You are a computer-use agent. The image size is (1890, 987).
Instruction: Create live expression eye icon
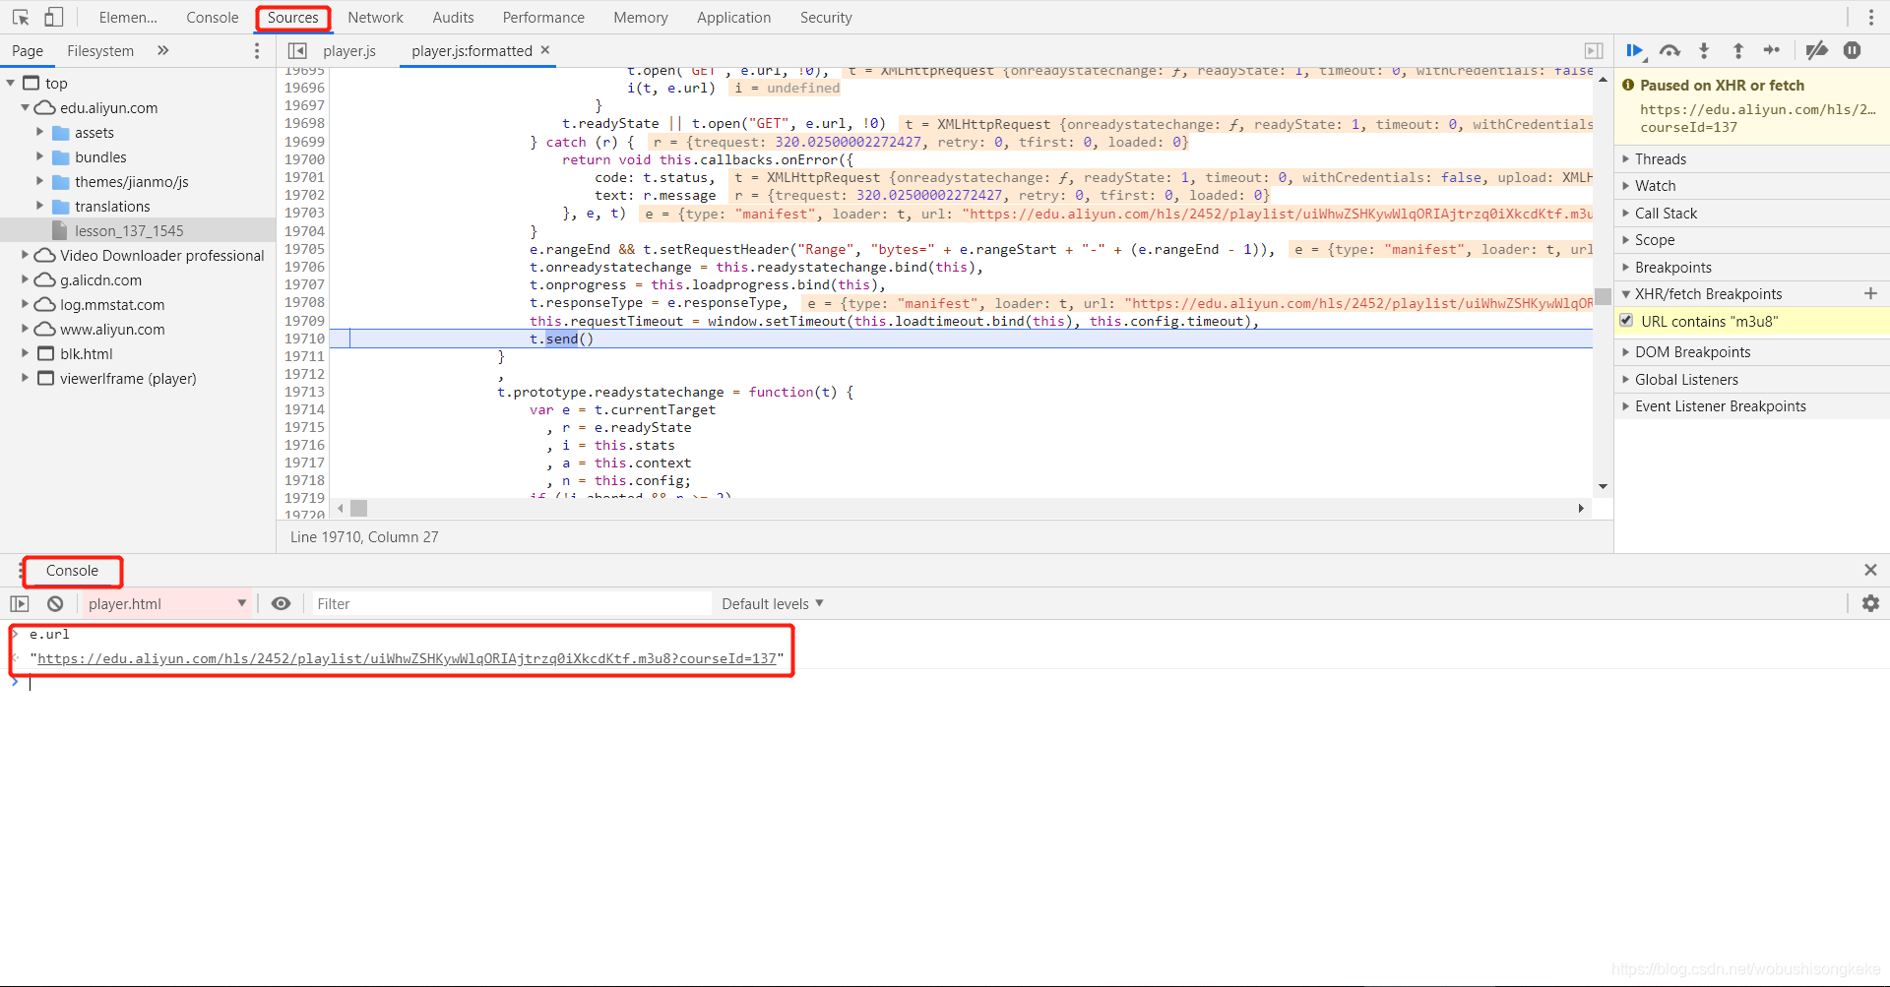pyautogui.click(x=281, y=603)
